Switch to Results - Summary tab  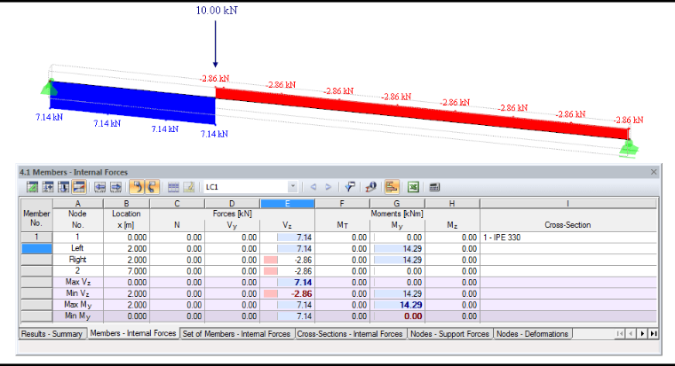click(x=52, y=334)
